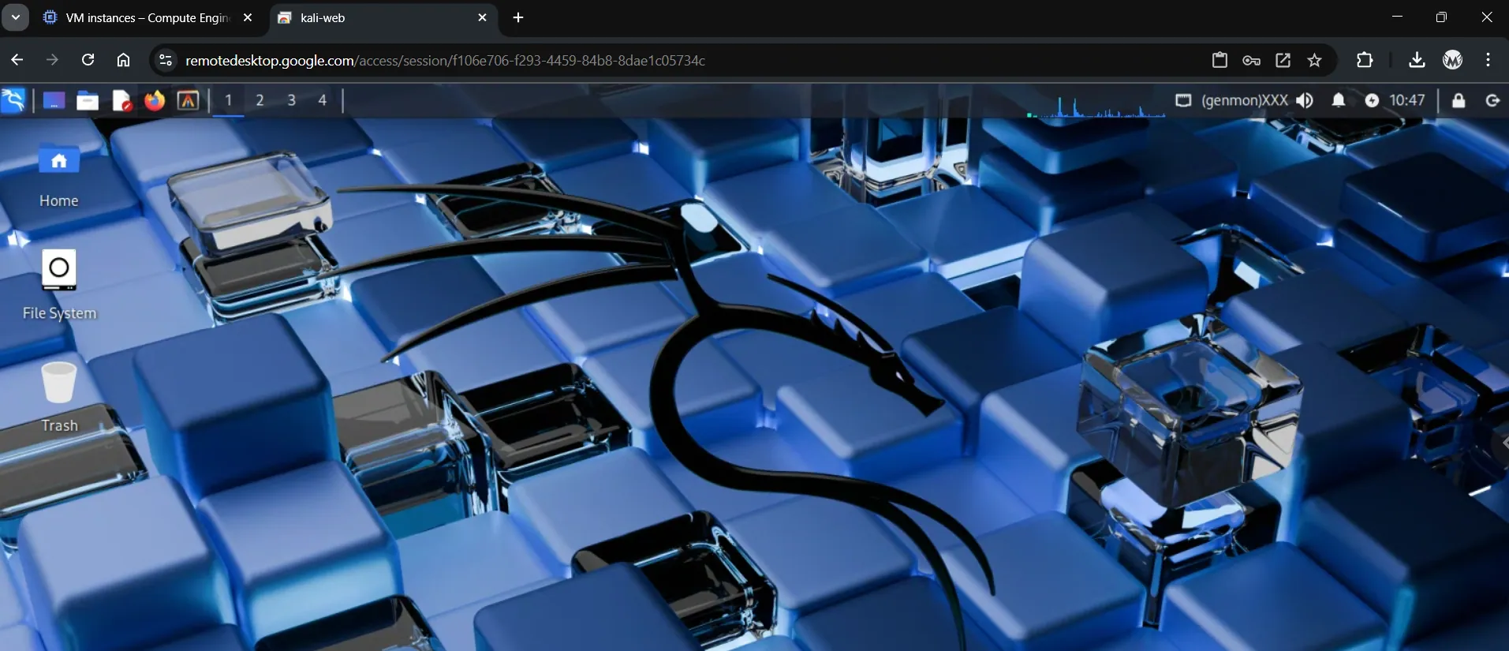Open the browser extensions menu
Screen dimensions: 1509x651
coord(1365,60)
